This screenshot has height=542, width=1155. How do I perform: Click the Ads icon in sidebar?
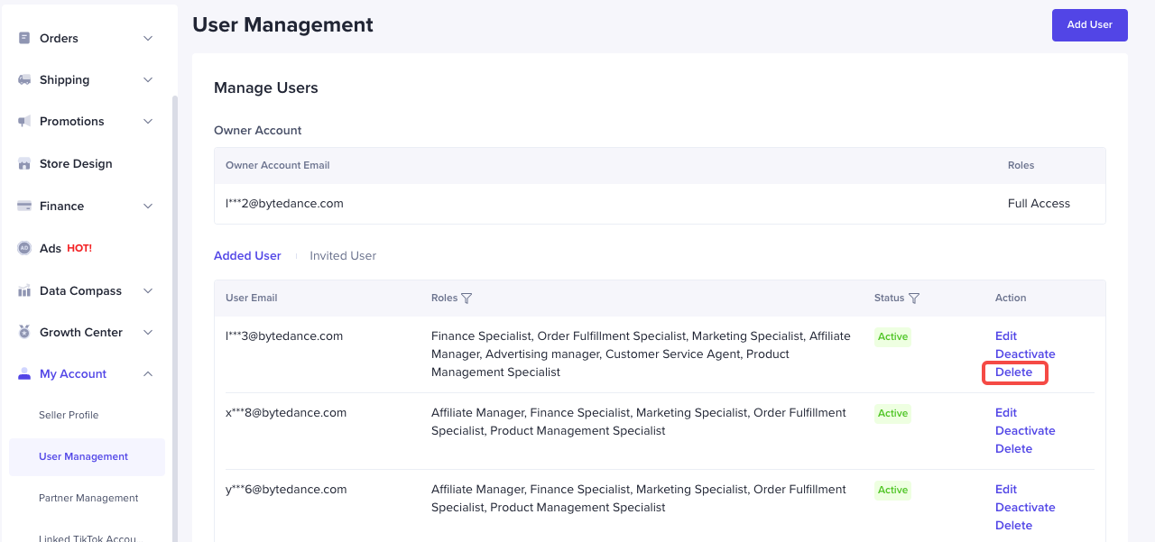click(24, 249)
